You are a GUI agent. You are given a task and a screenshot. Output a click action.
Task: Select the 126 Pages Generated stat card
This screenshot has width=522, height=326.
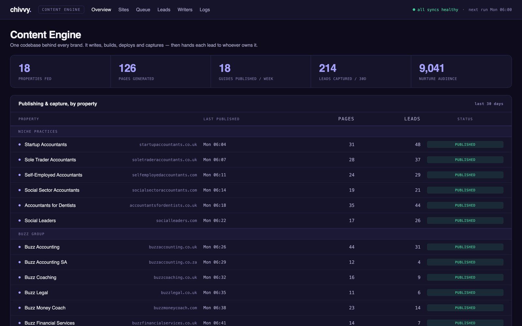click(x=161, y=71)
